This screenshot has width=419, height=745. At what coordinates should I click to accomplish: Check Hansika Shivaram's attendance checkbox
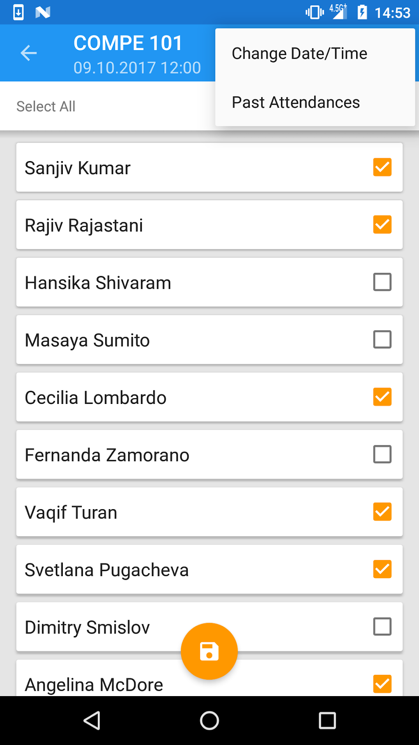(x=382, y=282)
